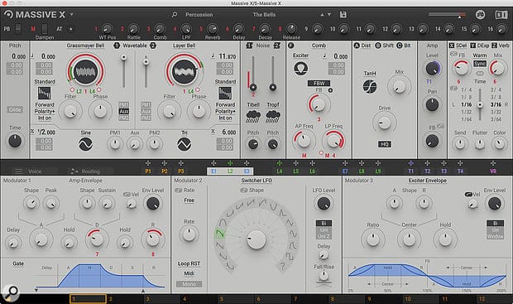Click the move-arrows icon above T1
Viewport: 513px width, 304px height.
pyautogui.click(x=411, y=163)
